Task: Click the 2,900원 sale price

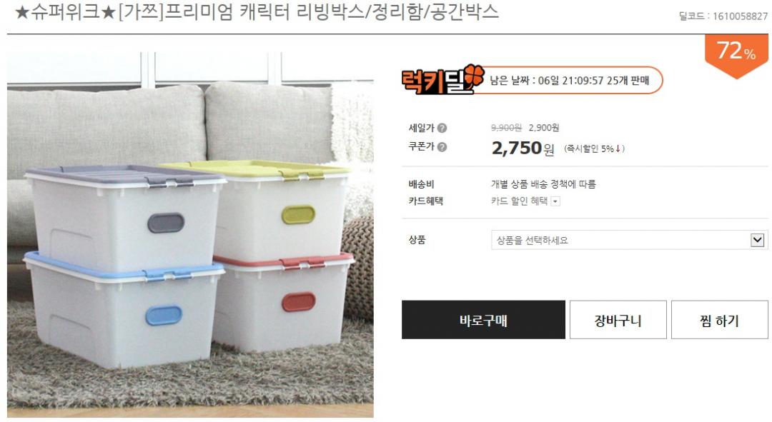Action: coord(543,127)
